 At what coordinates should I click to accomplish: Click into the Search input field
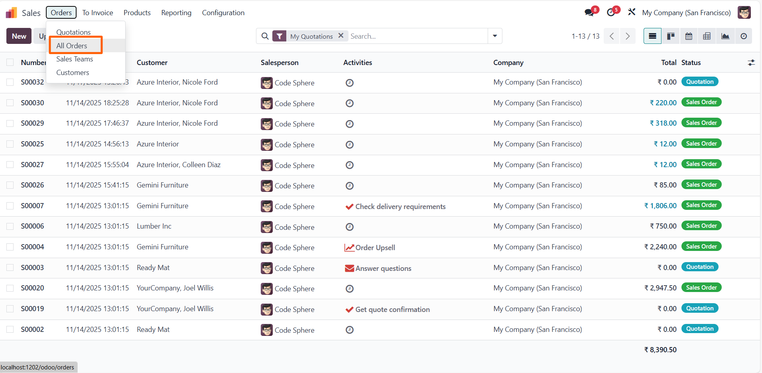pyautogui.click(x=417, y=36)
